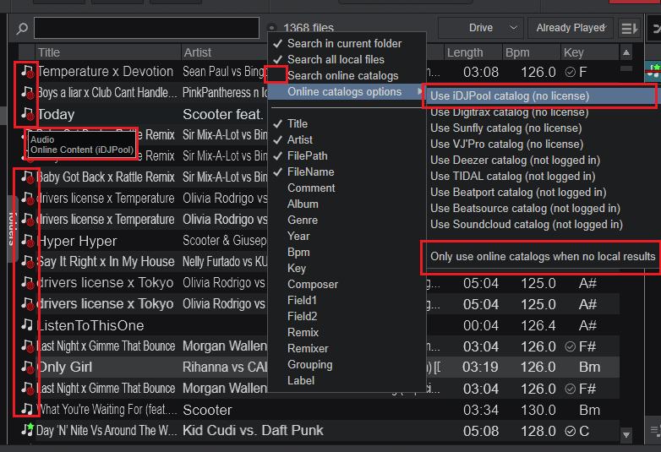661x452 pixels.
Task: Click music note icon of What You're Waiting For
Action: 27,409
